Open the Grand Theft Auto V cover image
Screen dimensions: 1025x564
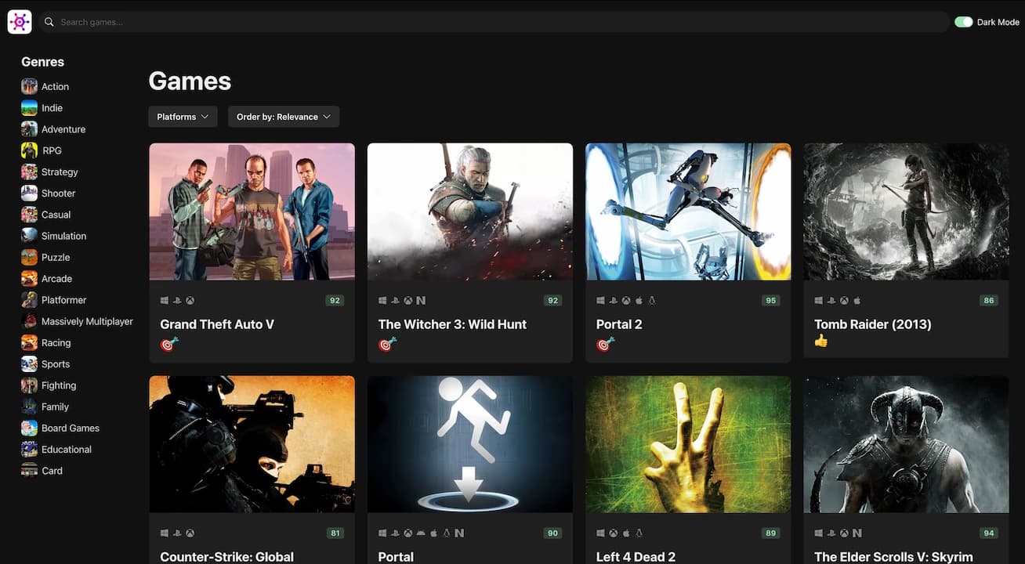(x=252, y=211)
